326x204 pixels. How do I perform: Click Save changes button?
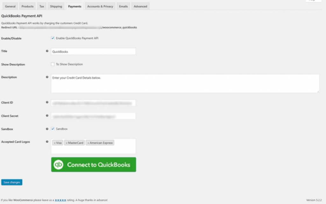tap(12, 182)
